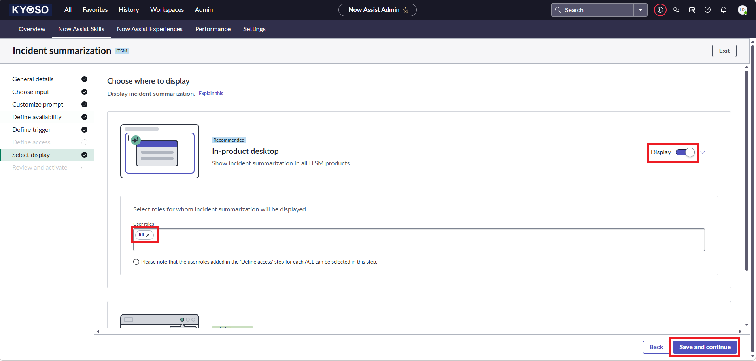Click the horizontal scrollbar right arrow
Image resolution: width=756 pixels, height=361 pixels.
coord(740,331)
